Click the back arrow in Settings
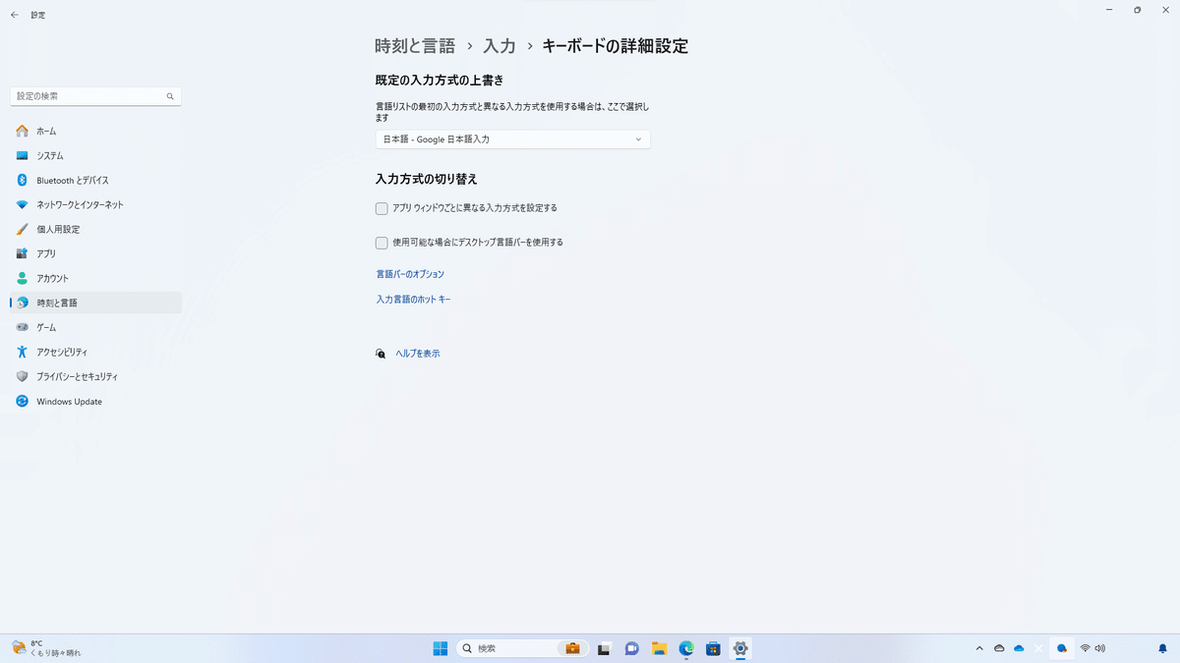The image size is (1180, 663). pos(15,15)
